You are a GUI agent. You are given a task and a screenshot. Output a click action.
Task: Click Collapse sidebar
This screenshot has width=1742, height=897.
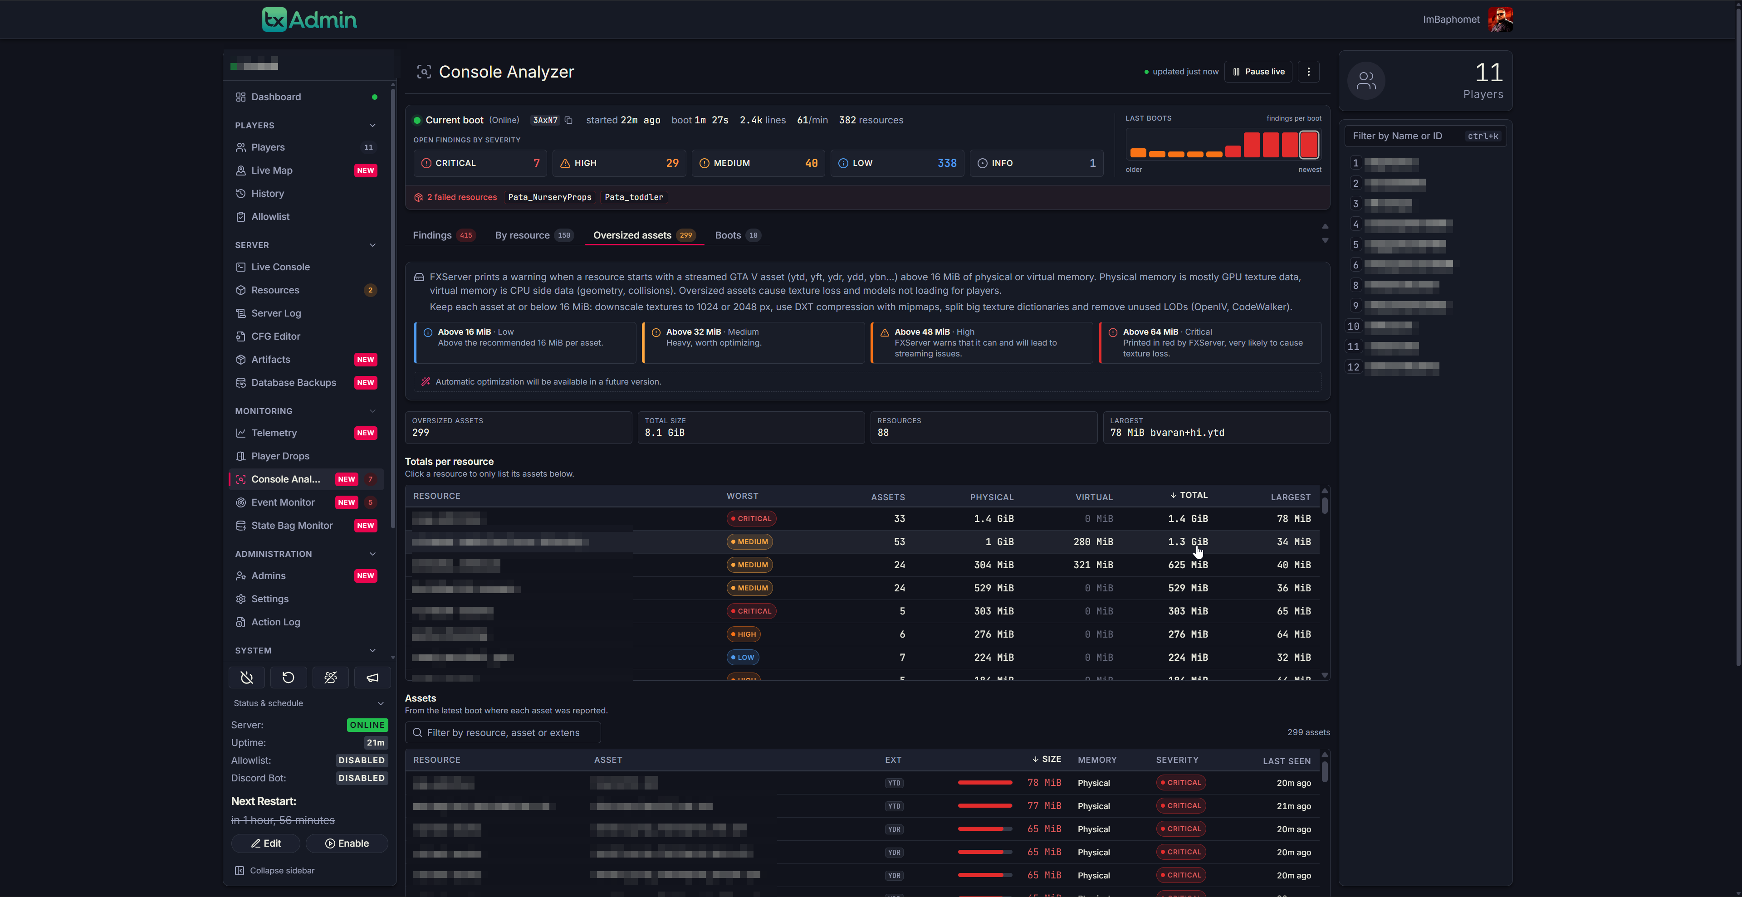pyautogui.click(x=274, y=871)
